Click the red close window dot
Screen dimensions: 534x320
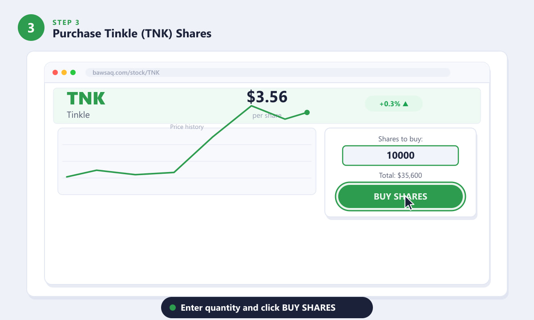pyautogui.click(x=55, y=72)
